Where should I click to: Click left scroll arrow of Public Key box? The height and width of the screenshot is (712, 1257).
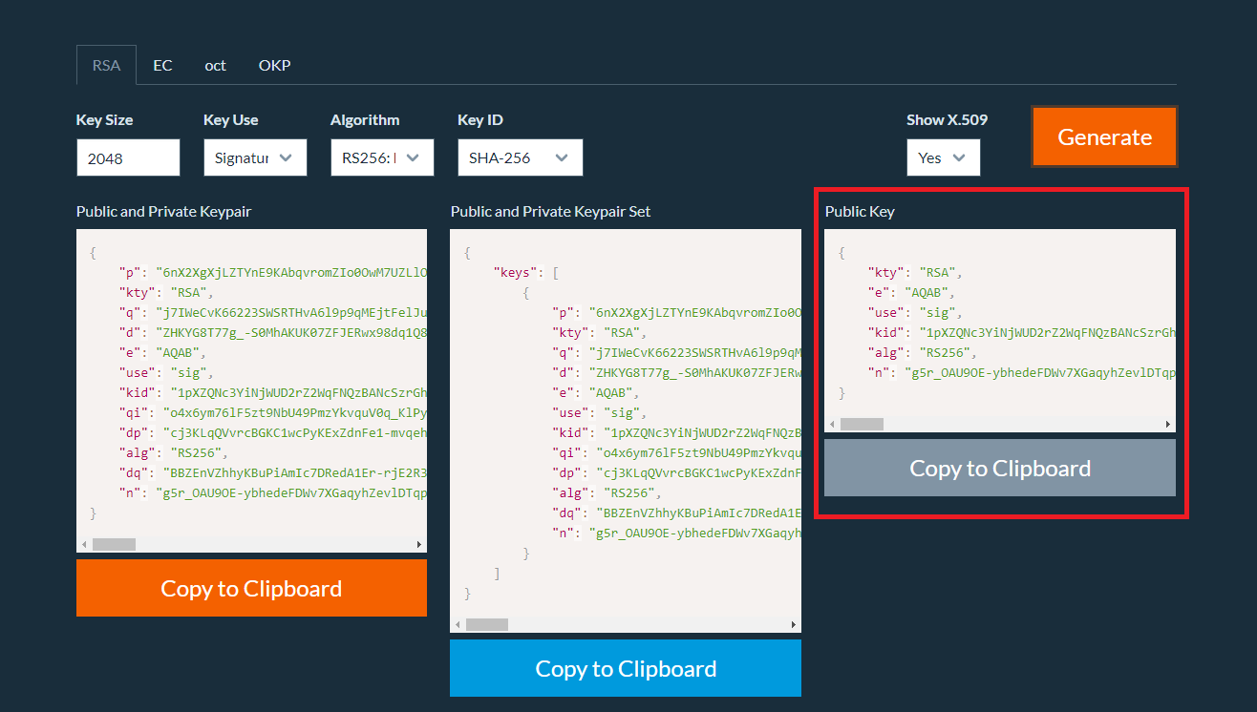click(x=833, y=424)
